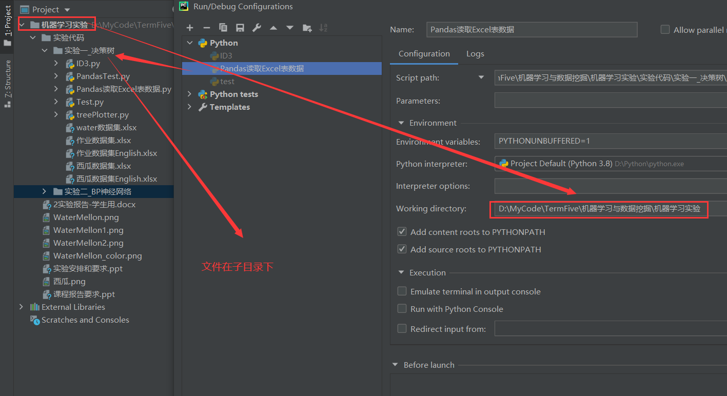Image resolution: width=727 pixels, height=396 pixels.
Task: Select treePlotter.py in the project tree
Action: point(103,115)
